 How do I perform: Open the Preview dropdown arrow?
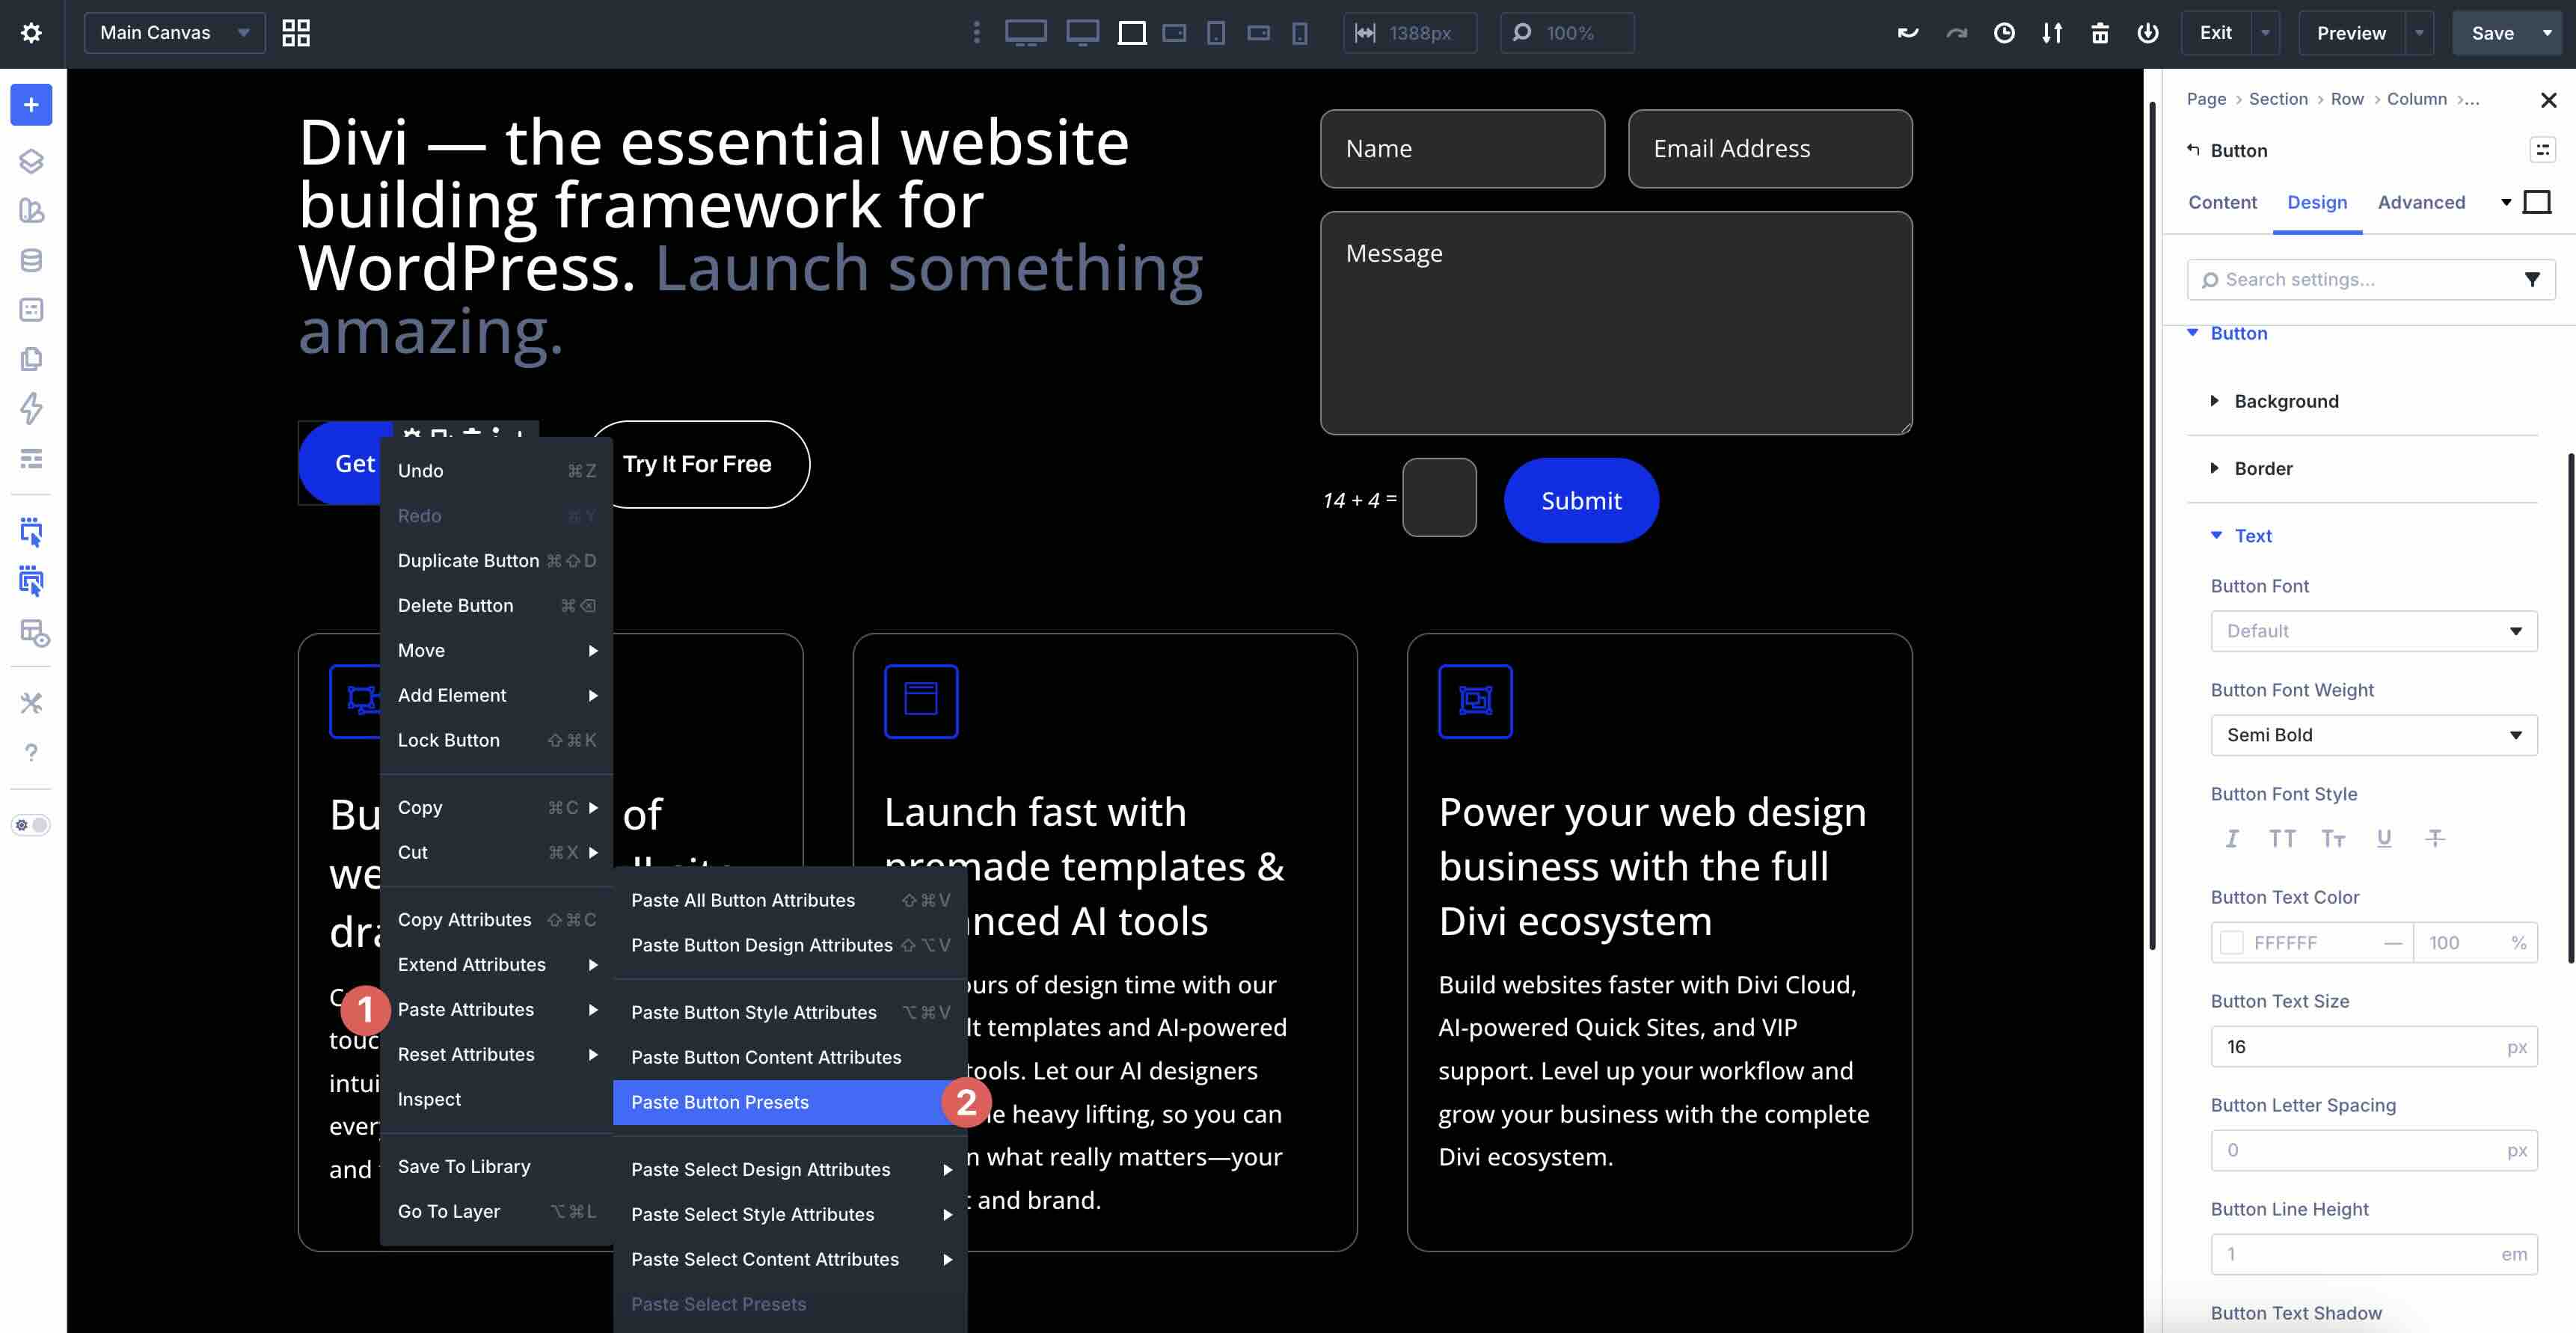(x=2419, y=33)
